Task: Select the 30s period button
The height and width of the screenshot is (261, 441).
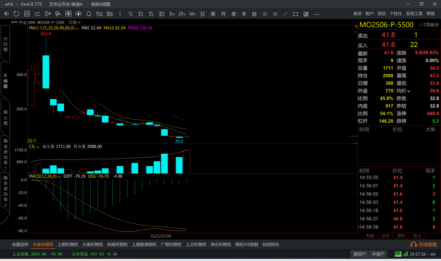Action: tap(110, 14)
